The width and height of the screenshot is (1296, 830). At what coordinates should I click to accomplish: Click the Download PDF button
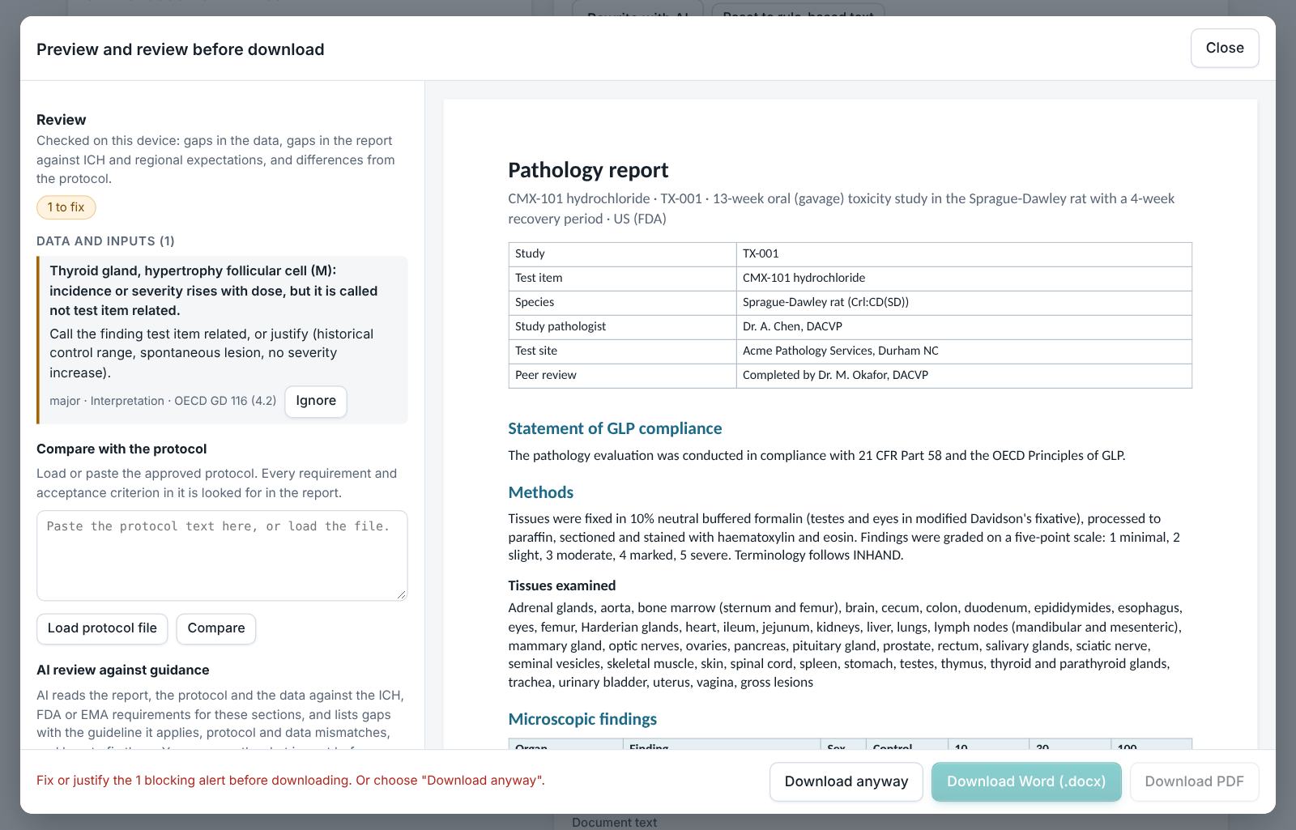1194,781
